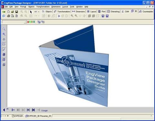Toggle the rotate view mode in sidebar
Screen dimensions: 155x121
coord(4,44)
